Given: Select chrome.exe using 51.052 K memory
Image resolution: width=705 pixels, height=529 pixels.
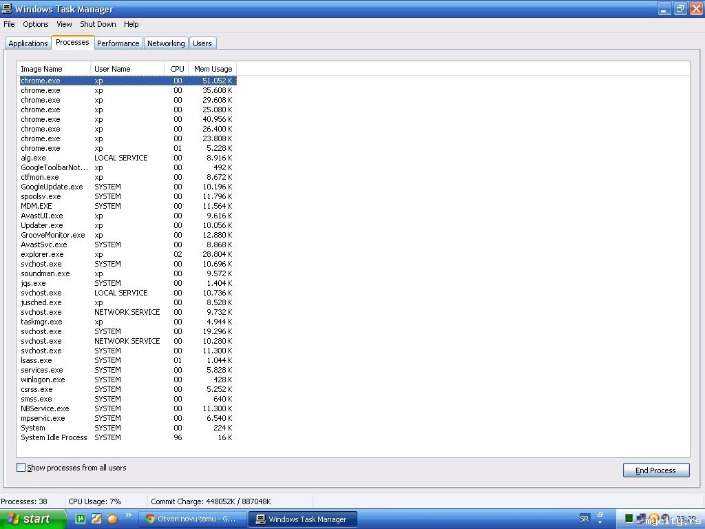Looking at the screenshot, I should click(x=127, y=81).
